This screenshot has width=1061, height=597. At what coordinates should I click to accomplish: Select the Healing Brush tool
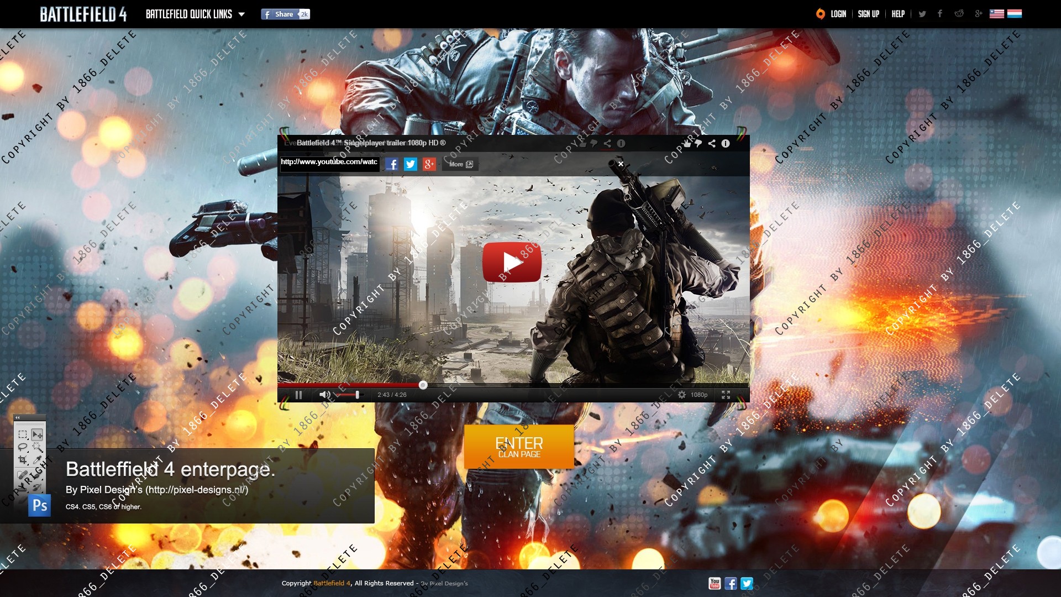pos(23,474)
